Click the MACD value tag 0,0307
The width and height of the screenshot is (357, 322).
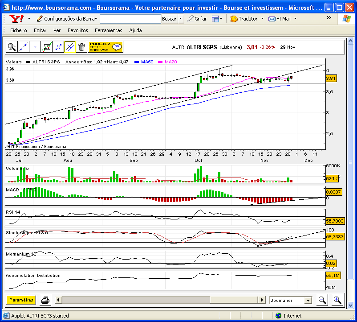click(333, 192)
